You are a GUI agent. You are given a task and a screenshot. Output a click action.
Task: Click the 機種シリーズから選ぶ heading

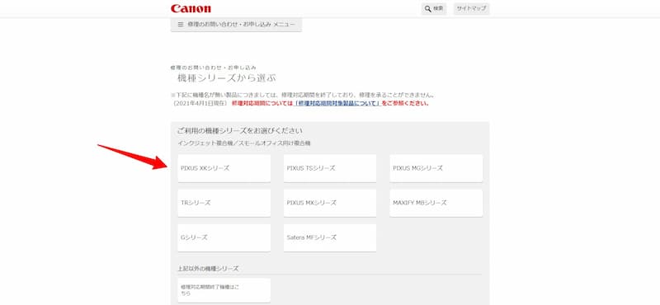pyautogui.click(x=227, y=77)
